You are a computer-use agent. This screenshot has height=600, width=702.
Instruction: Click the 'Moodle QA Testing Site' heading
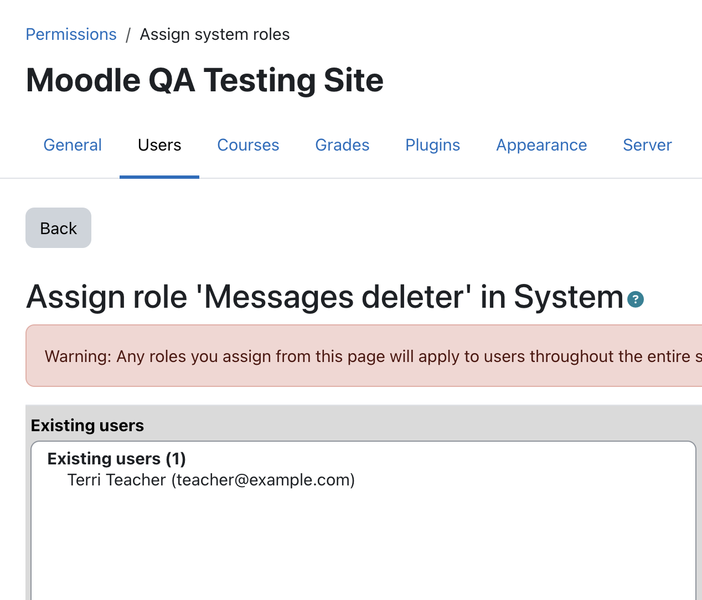[x=205, y=80]
